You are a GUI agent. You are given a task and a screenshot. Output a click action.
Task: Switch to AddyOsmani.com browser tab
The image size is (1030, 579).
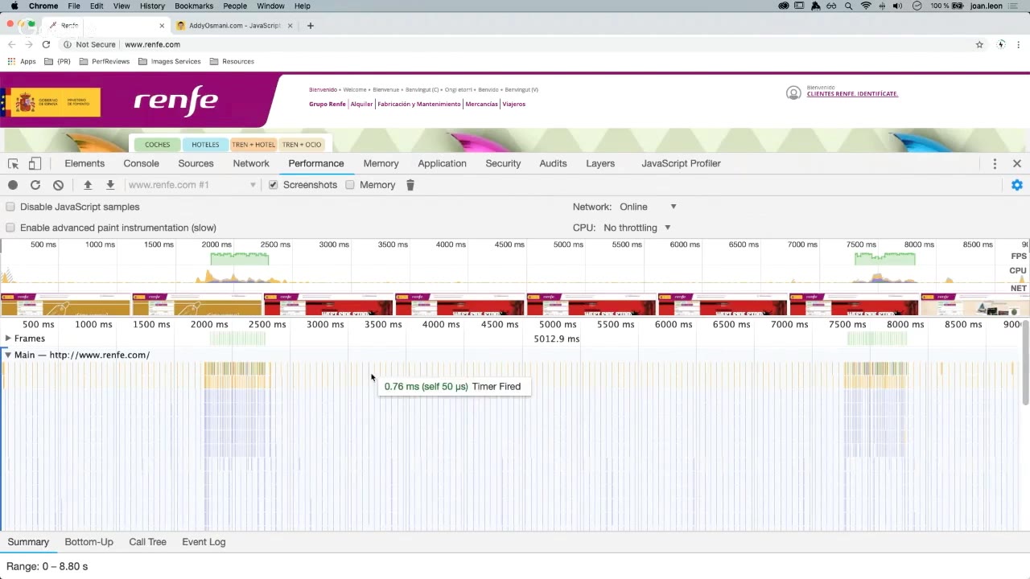234,26
